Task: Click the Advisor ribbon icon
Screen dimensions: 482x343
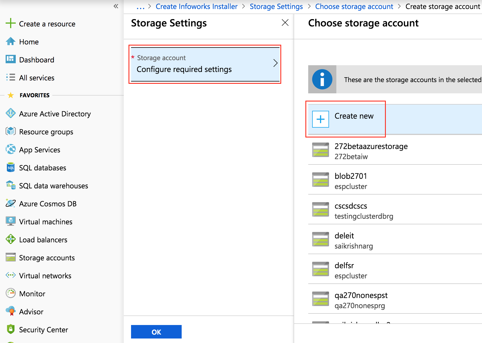Action: tap(11, 311)
